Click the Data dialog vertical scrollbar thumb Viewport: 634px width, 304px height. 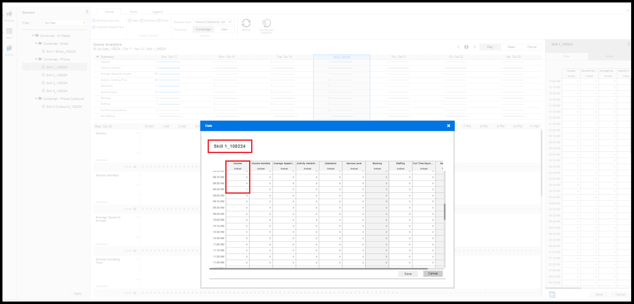[x=444, y=212]
